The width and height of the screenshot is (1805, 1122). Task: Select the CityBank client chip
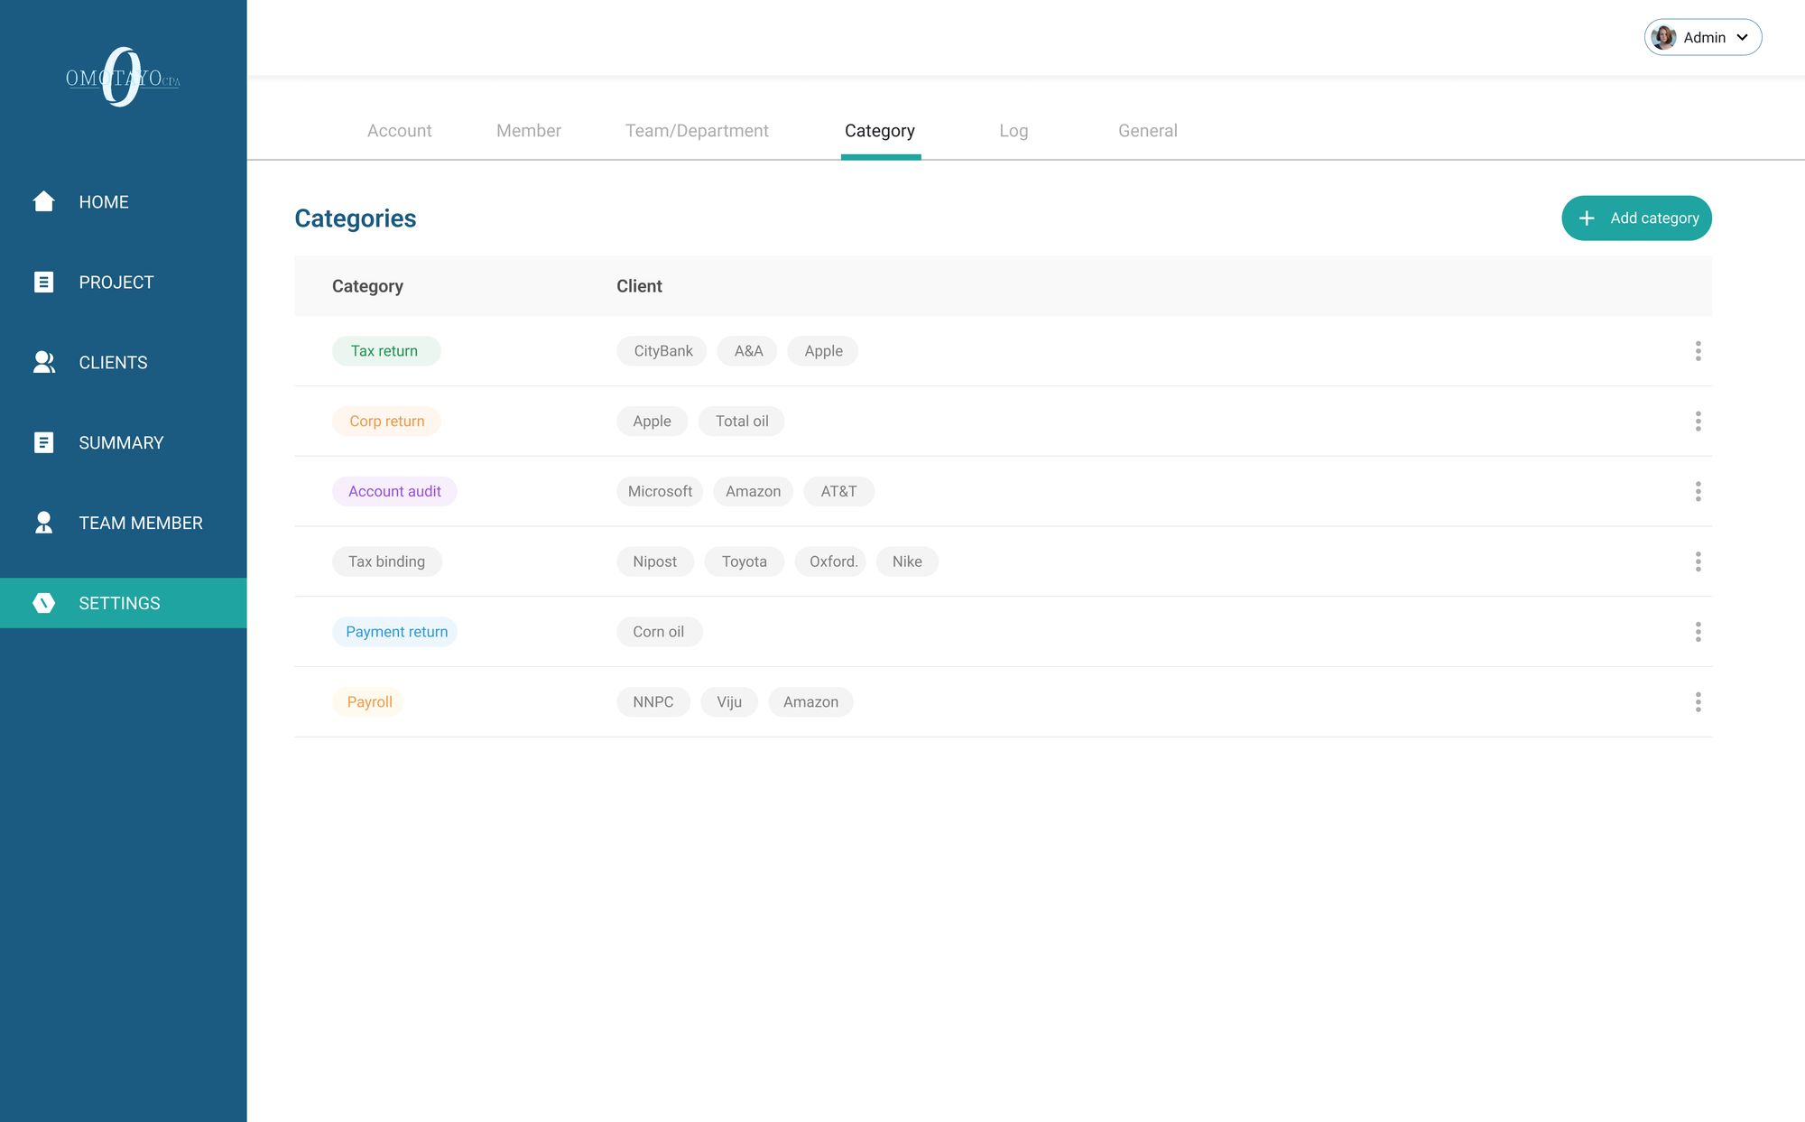(x=662, y=351)
